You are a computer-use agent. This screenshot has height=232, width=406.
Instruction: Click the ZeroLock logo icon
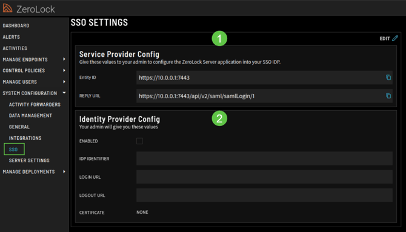[x=7, y=8]
